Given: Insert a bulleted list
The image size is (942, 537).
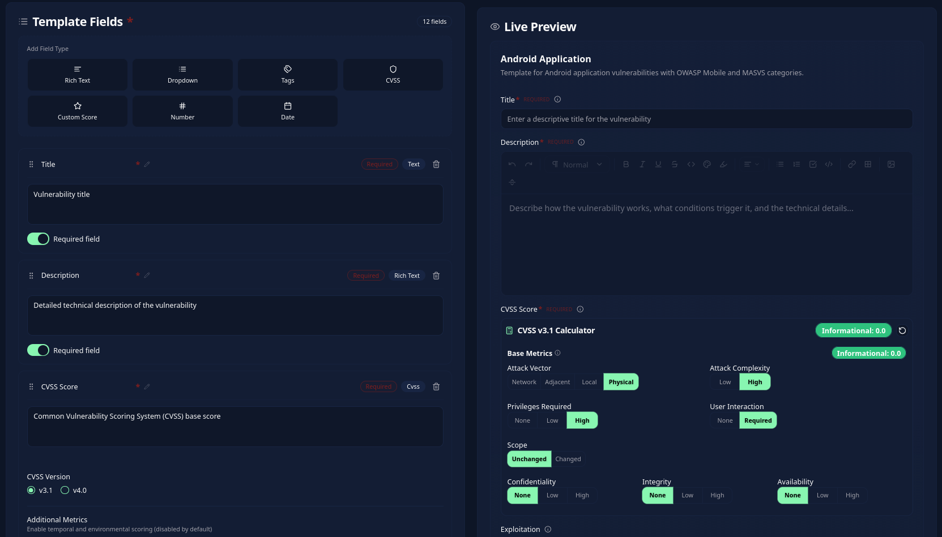Looking at the screenshot, I should (x=780, y=164).
